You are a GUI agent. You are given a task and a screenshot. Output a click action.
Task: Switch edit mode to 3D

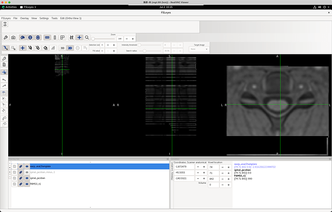pos(62,48)
